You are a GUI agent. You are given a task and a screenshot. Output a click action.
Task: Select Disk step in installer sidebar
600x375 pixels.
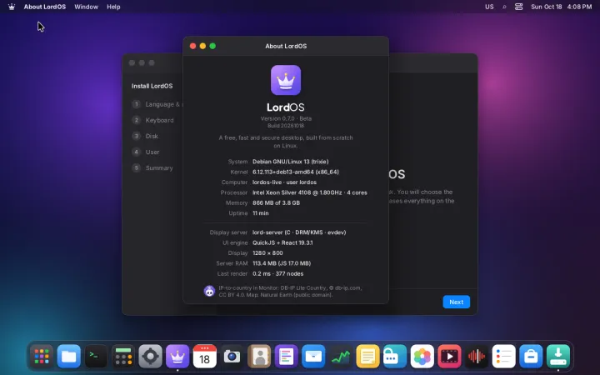pos(145,136)
